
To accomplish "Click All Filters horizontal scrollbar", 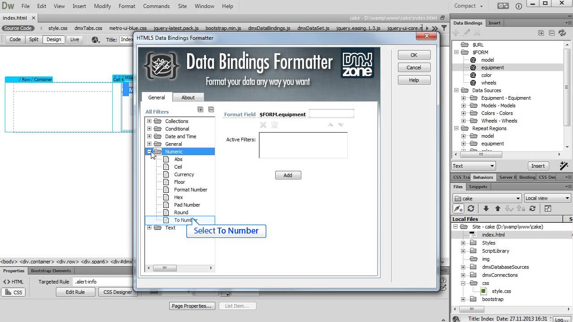I will (180, 268).
